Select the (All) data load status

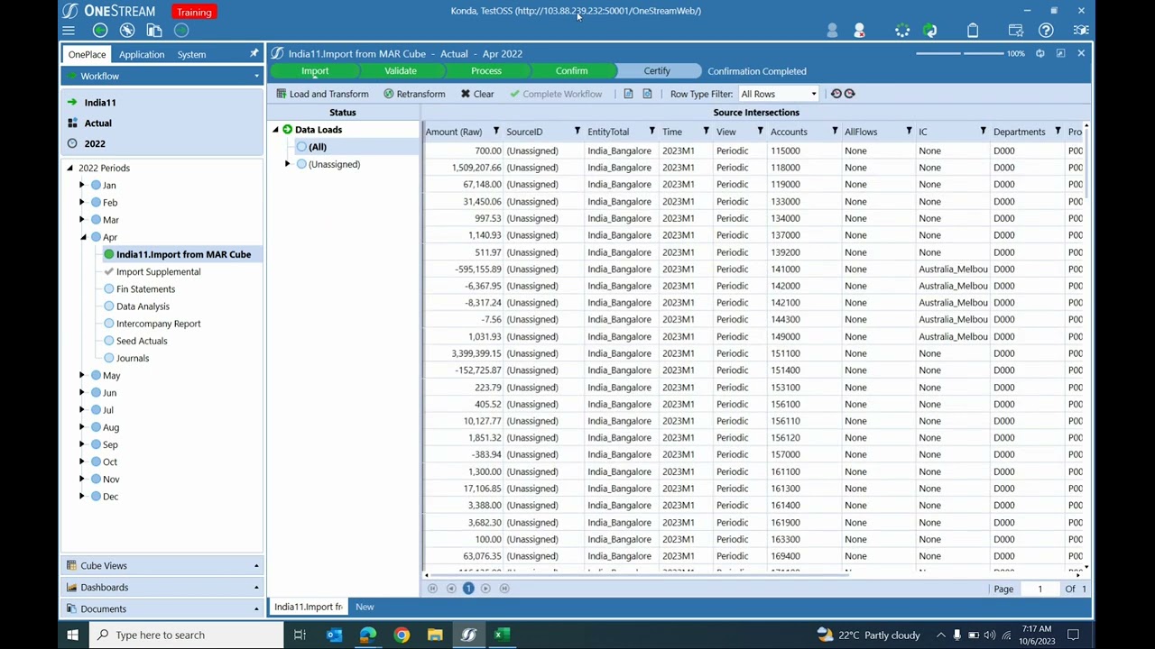coord(317,147)
